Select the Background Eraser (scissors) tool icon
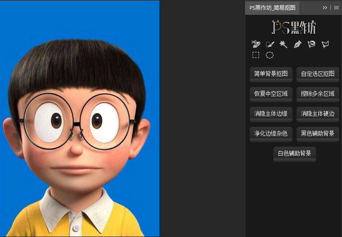This screenshot has width=342, height=237. click(x=256, y=44)
